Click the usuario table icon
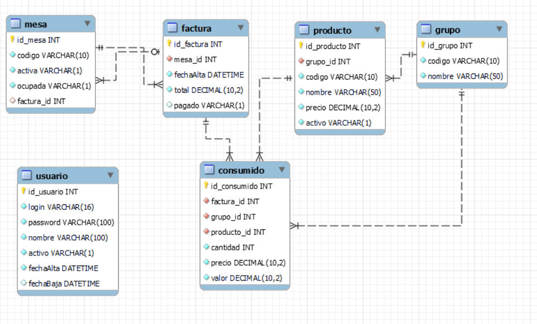This screenshot has width=537, height=324. pyautogui.click(x=27, y=175)
